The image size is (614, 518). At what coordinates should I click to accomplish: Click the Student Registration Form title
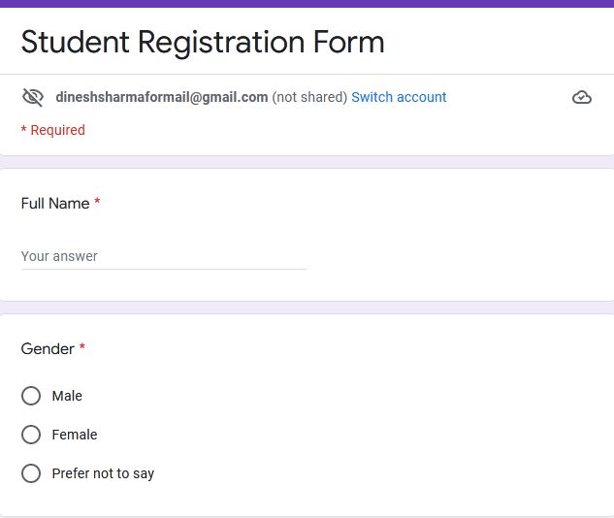click(x=203, y=43)
